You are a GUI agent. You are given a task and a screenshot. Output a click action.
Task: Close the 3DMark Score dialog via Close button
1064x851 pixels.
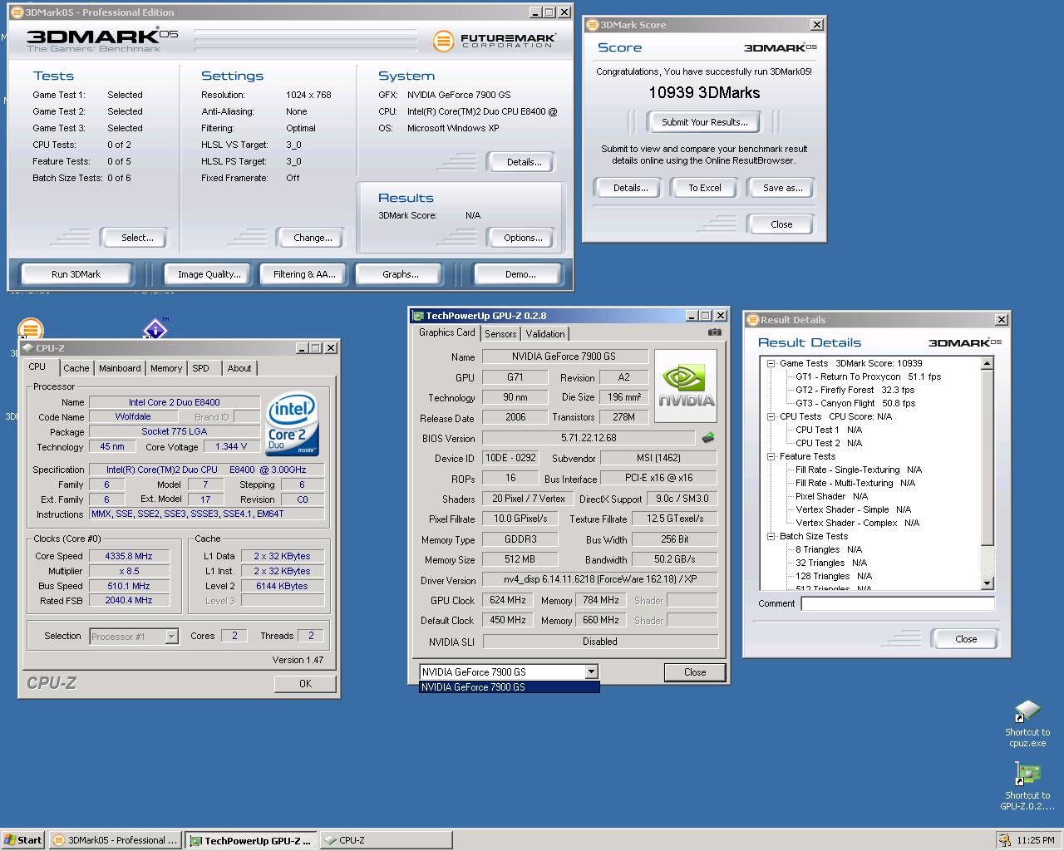coord(781,224)
